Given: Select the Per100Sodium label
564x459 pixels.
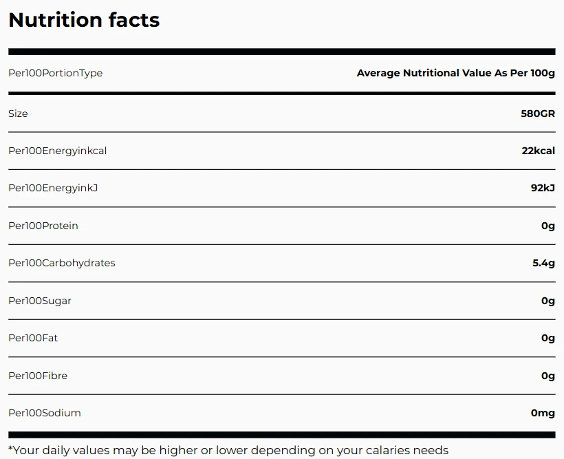Looking at the screenshot, I should click(45, 413).
